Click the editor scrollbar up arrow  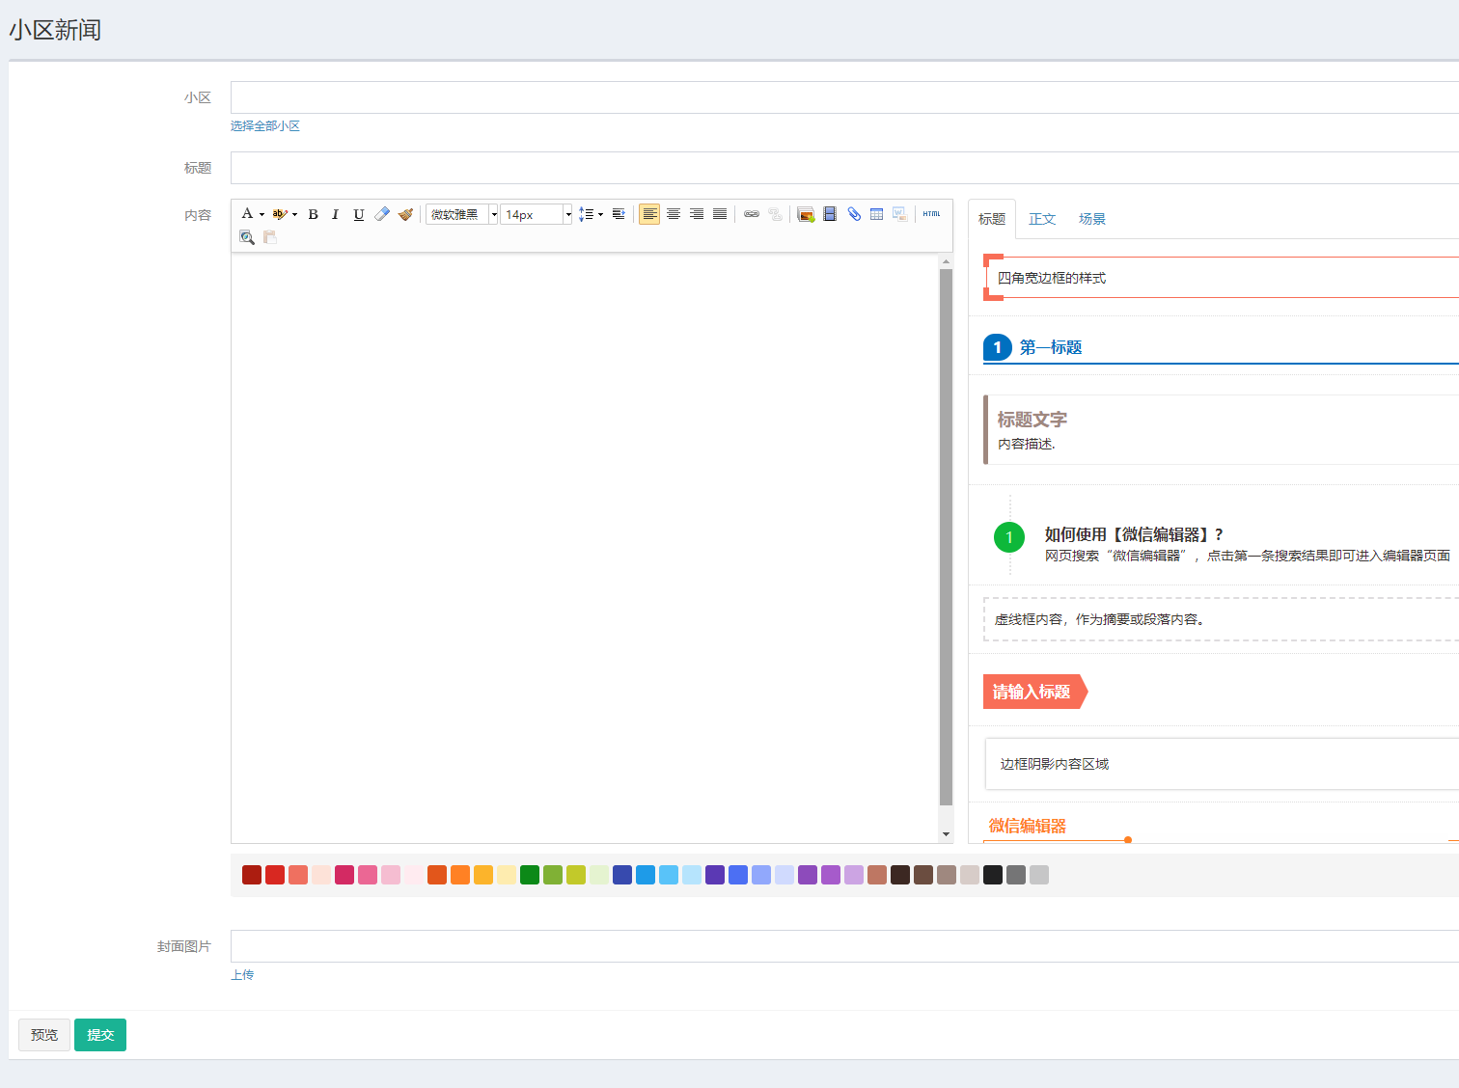pos(946,261)
